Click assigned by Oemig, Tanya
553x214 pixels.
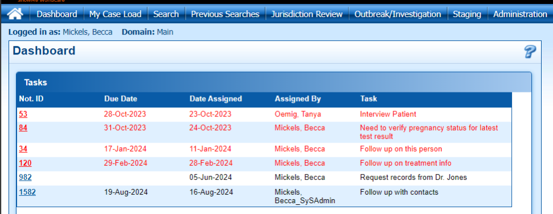[298, 114]
